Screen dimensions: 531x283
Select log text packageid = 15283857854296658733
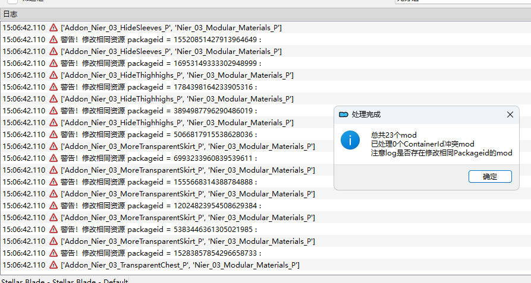point(194,253)
